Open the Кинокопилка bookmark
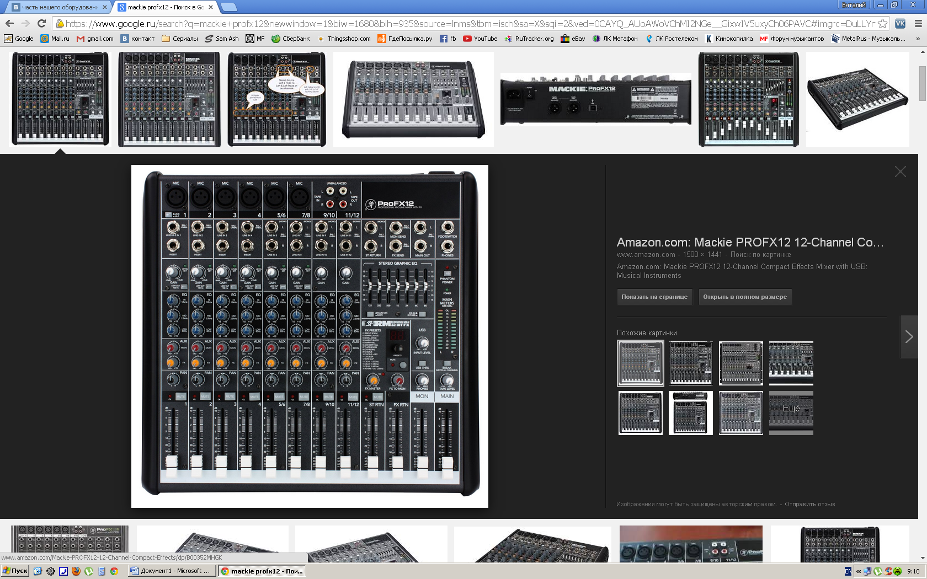927x579 pixels. pos(729,39)
